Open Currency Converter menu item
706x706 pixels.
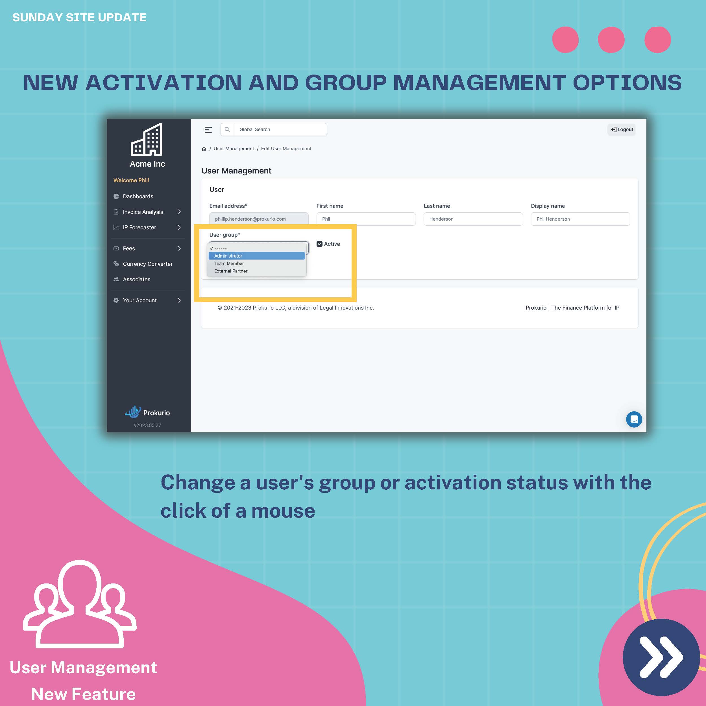click(148, 264)
